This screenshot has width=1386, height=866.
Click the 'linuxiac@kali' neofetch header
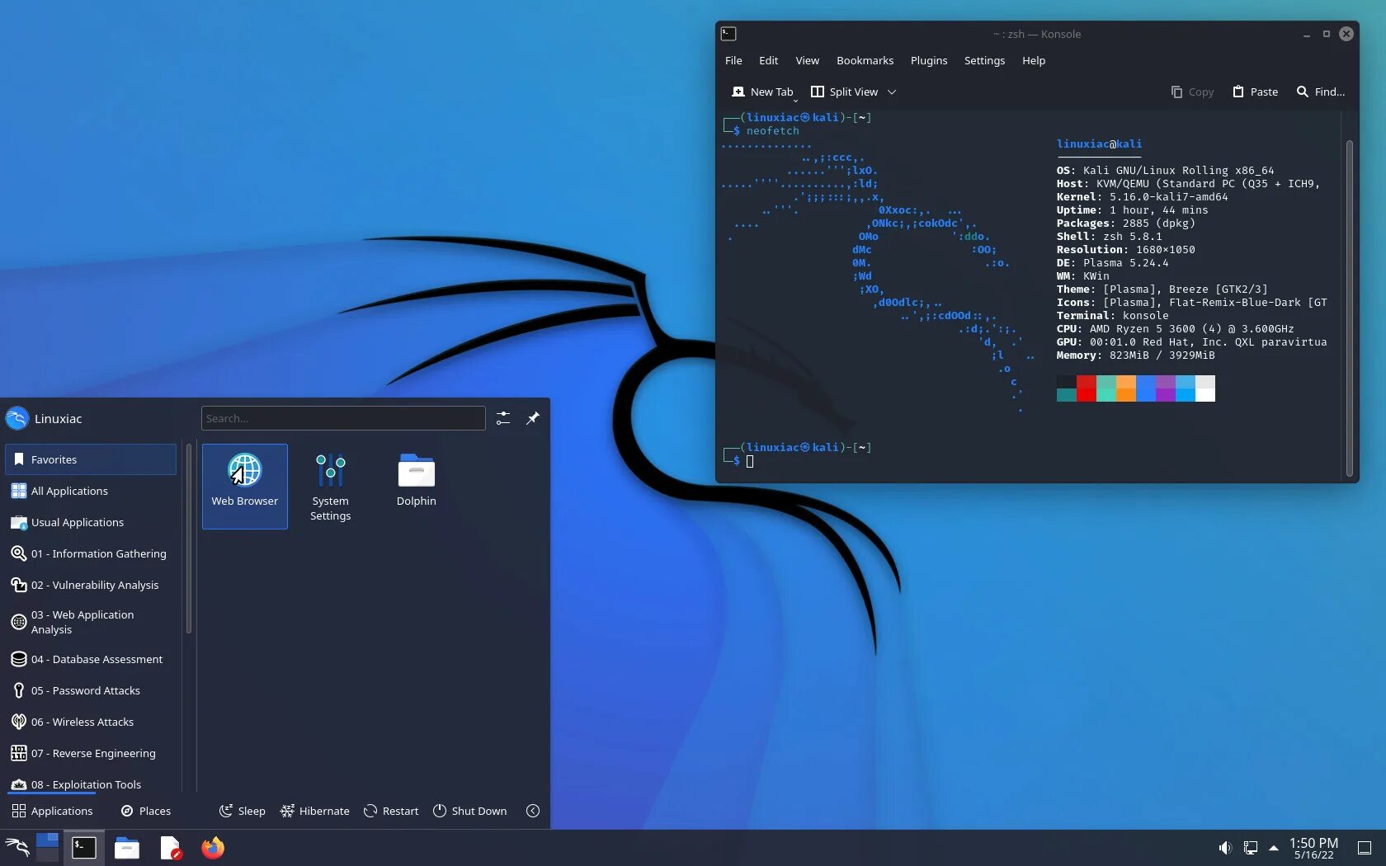[x=1100, y=144]
